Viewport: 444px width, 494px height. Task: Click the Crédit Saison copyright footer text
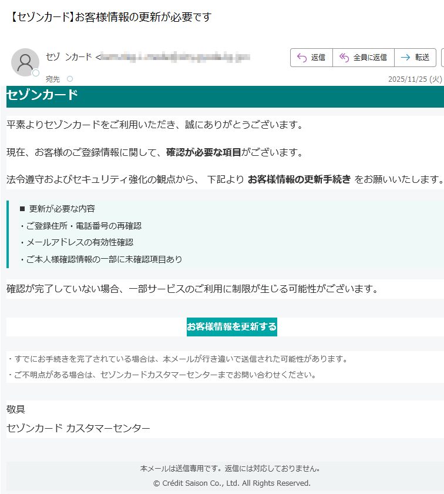pos(231,483)
